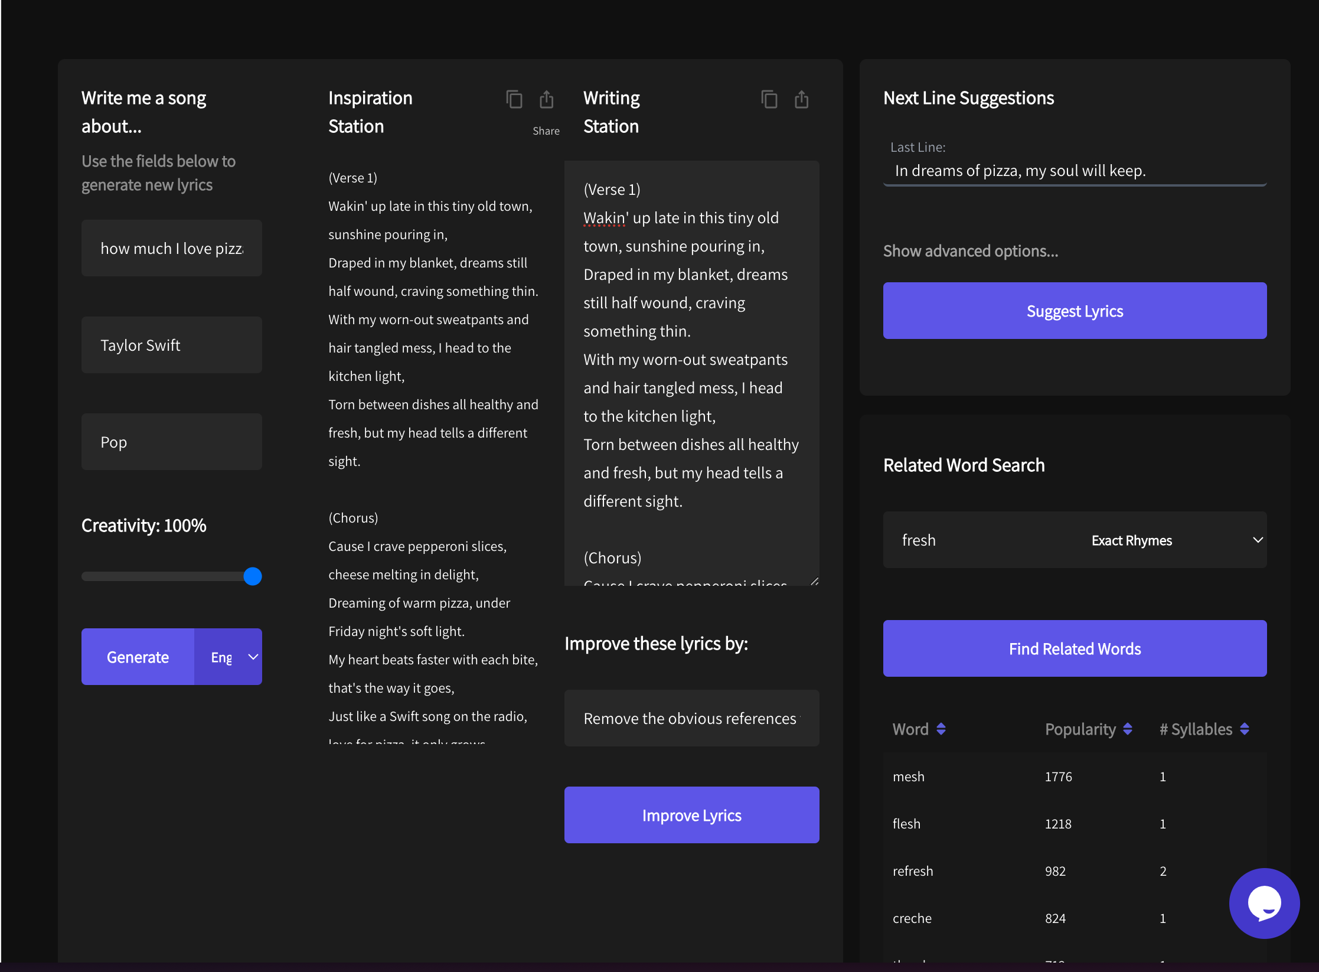Click the Taylor Swift artist field
Screen dimensions: 1319x972
[x=171, y=345]
